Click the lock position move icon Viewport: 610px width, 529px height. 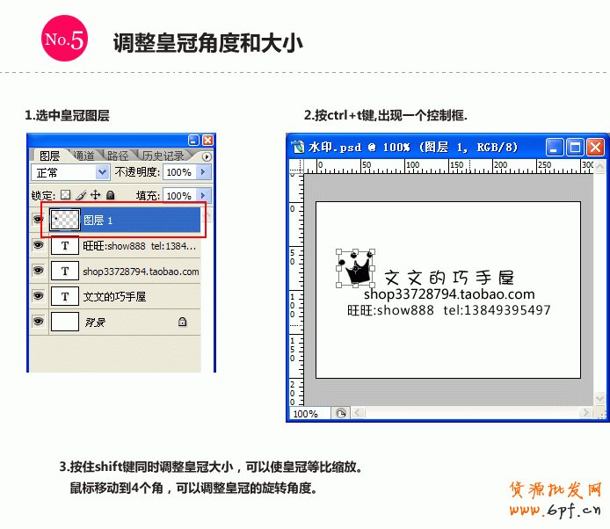[96, 195]
